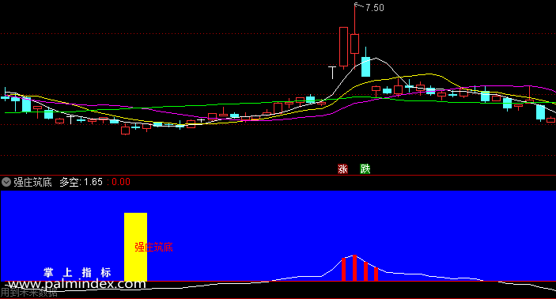Image resolution: width=556 pixels, height=299 pixels.
Task: Click the large cyan candle after the peak
Action: coord(365,66)
